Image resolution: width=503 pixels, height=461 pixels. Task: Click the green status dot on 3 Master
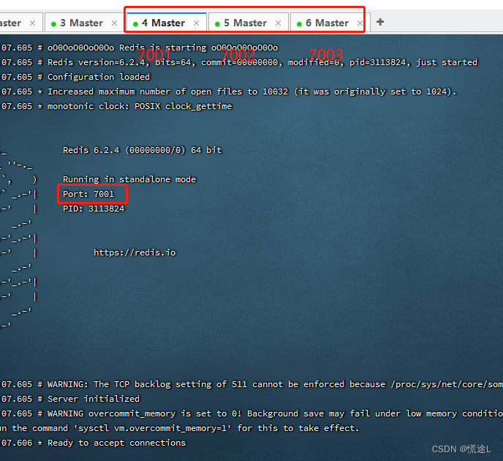point(53,24)
